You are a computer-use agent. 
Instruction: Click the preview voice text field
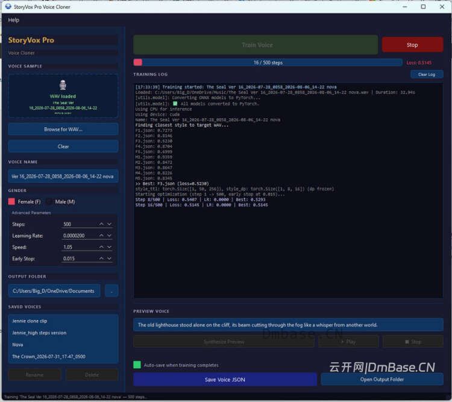pos(288,325)
